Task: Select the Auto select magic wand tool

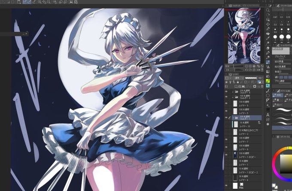Action: pyautogui.click(x=268, y=43)
